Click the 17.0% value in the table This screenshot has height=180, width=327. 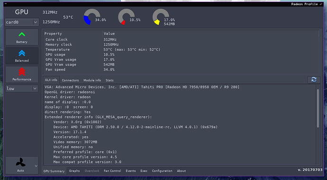[109, 60]
